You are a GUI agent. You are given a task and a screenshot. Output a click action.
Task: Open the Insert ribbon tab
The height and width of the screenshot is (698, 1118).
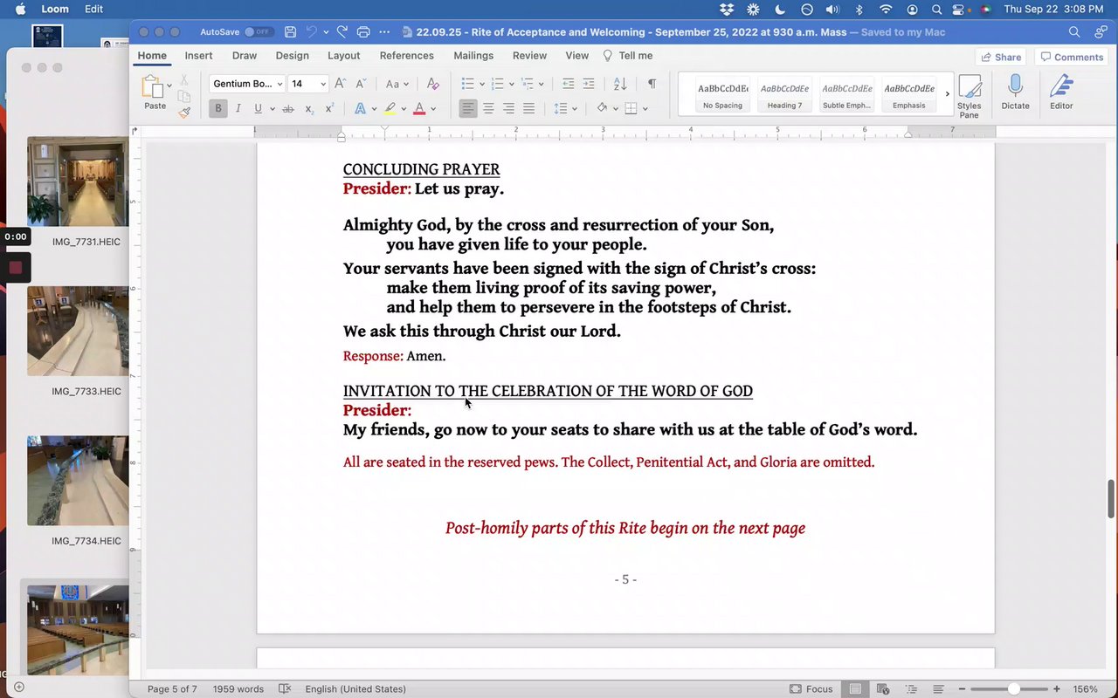point(198,55)
